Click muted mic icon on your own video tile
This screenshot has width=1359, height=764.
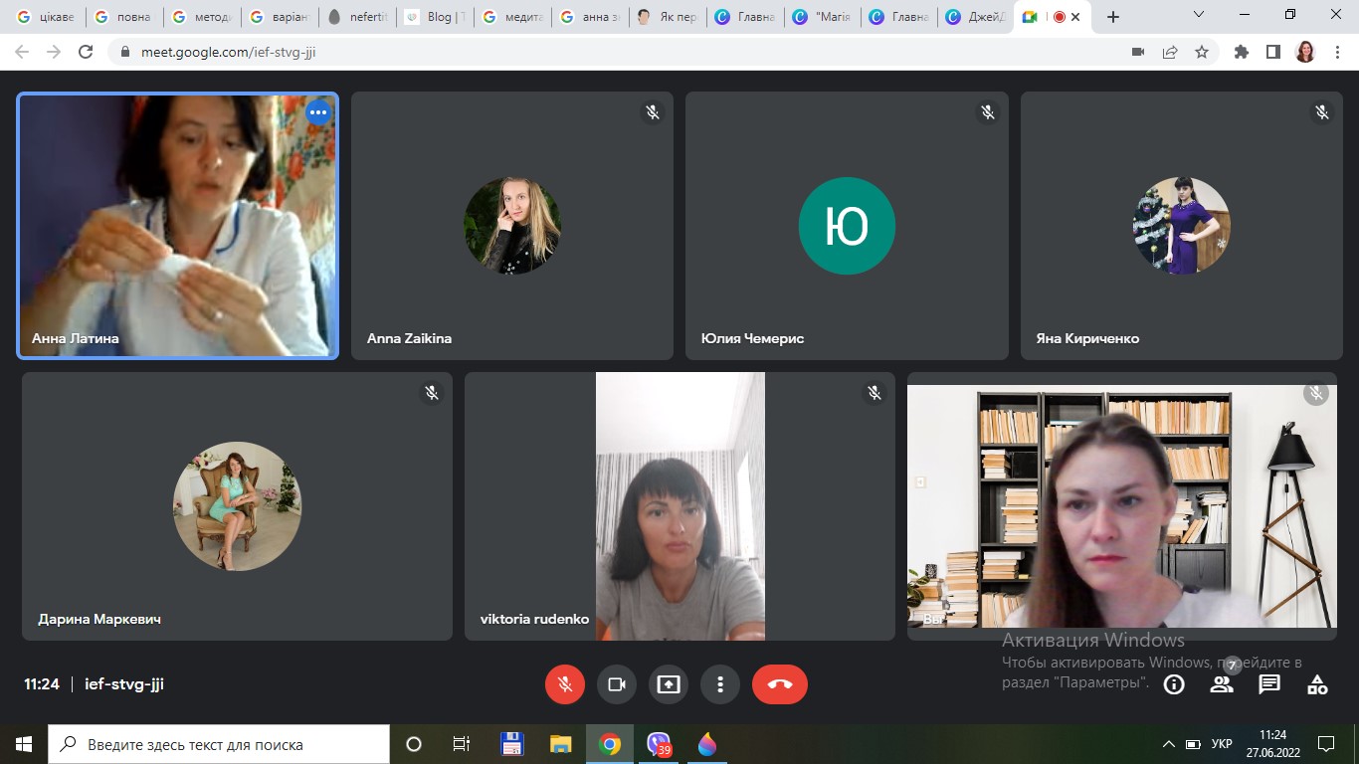tap(1316, 393)
